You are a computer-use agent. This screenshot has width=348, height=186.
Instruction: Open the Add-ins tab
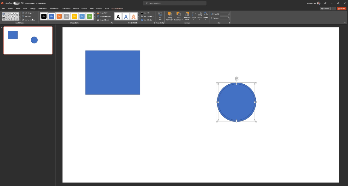coord(99,9)
